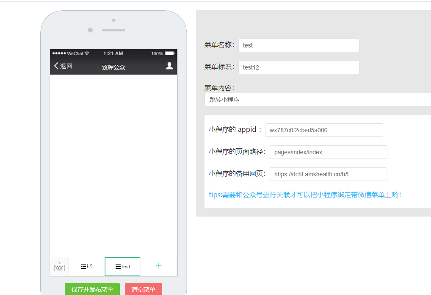431x295 pixels.
Task: Open the menu content dropdown
Action: pos(318,100)
